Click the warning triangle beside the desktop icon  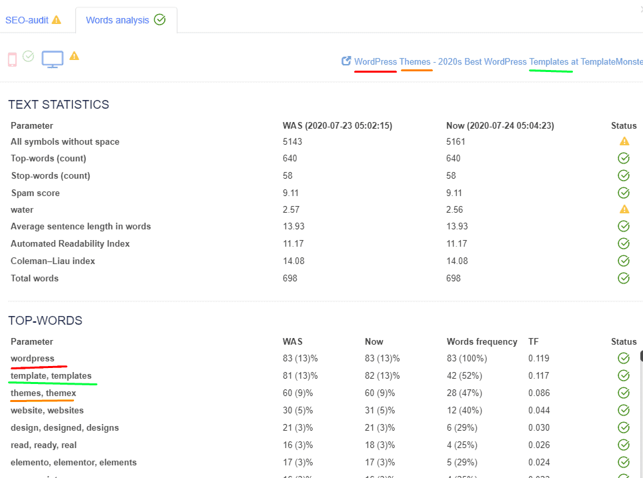[74, 58]
